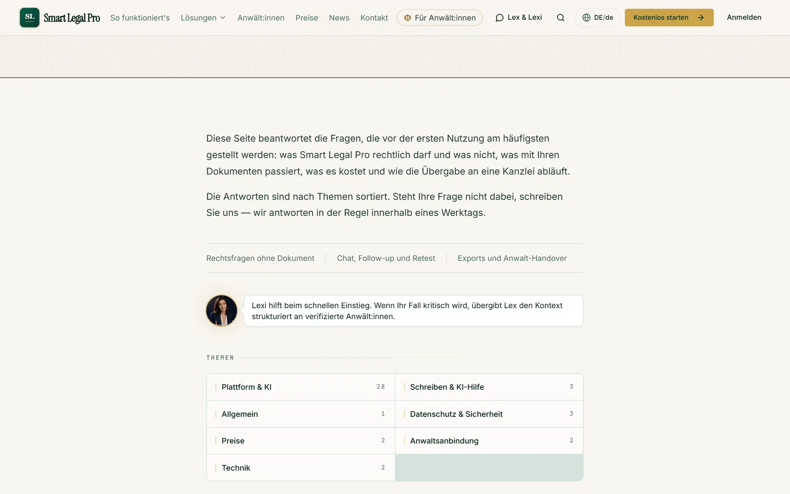Open the Plattform & KI topic
The width and height of the screenshot is (790, 494).
(x=301, y=387)
